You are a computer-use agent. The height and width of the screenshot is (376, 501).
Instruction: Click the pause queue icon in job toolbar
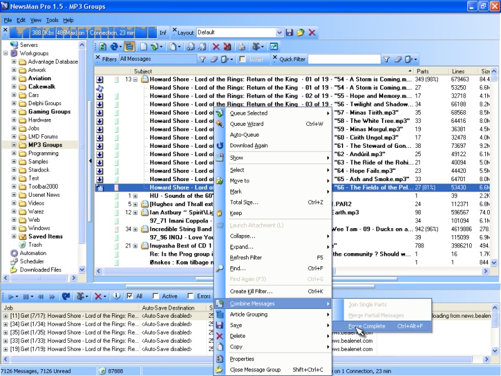pyautogui.click(x=26, y=296)
